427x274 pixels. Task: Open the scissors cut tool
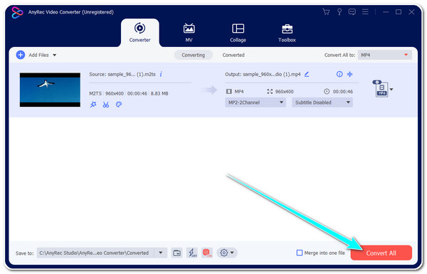(105, 105)
